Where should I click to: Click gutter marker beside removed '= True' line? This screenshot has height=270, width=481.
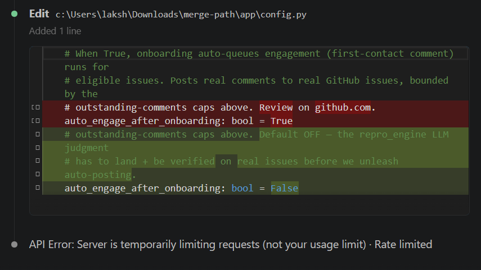(36, 121)
